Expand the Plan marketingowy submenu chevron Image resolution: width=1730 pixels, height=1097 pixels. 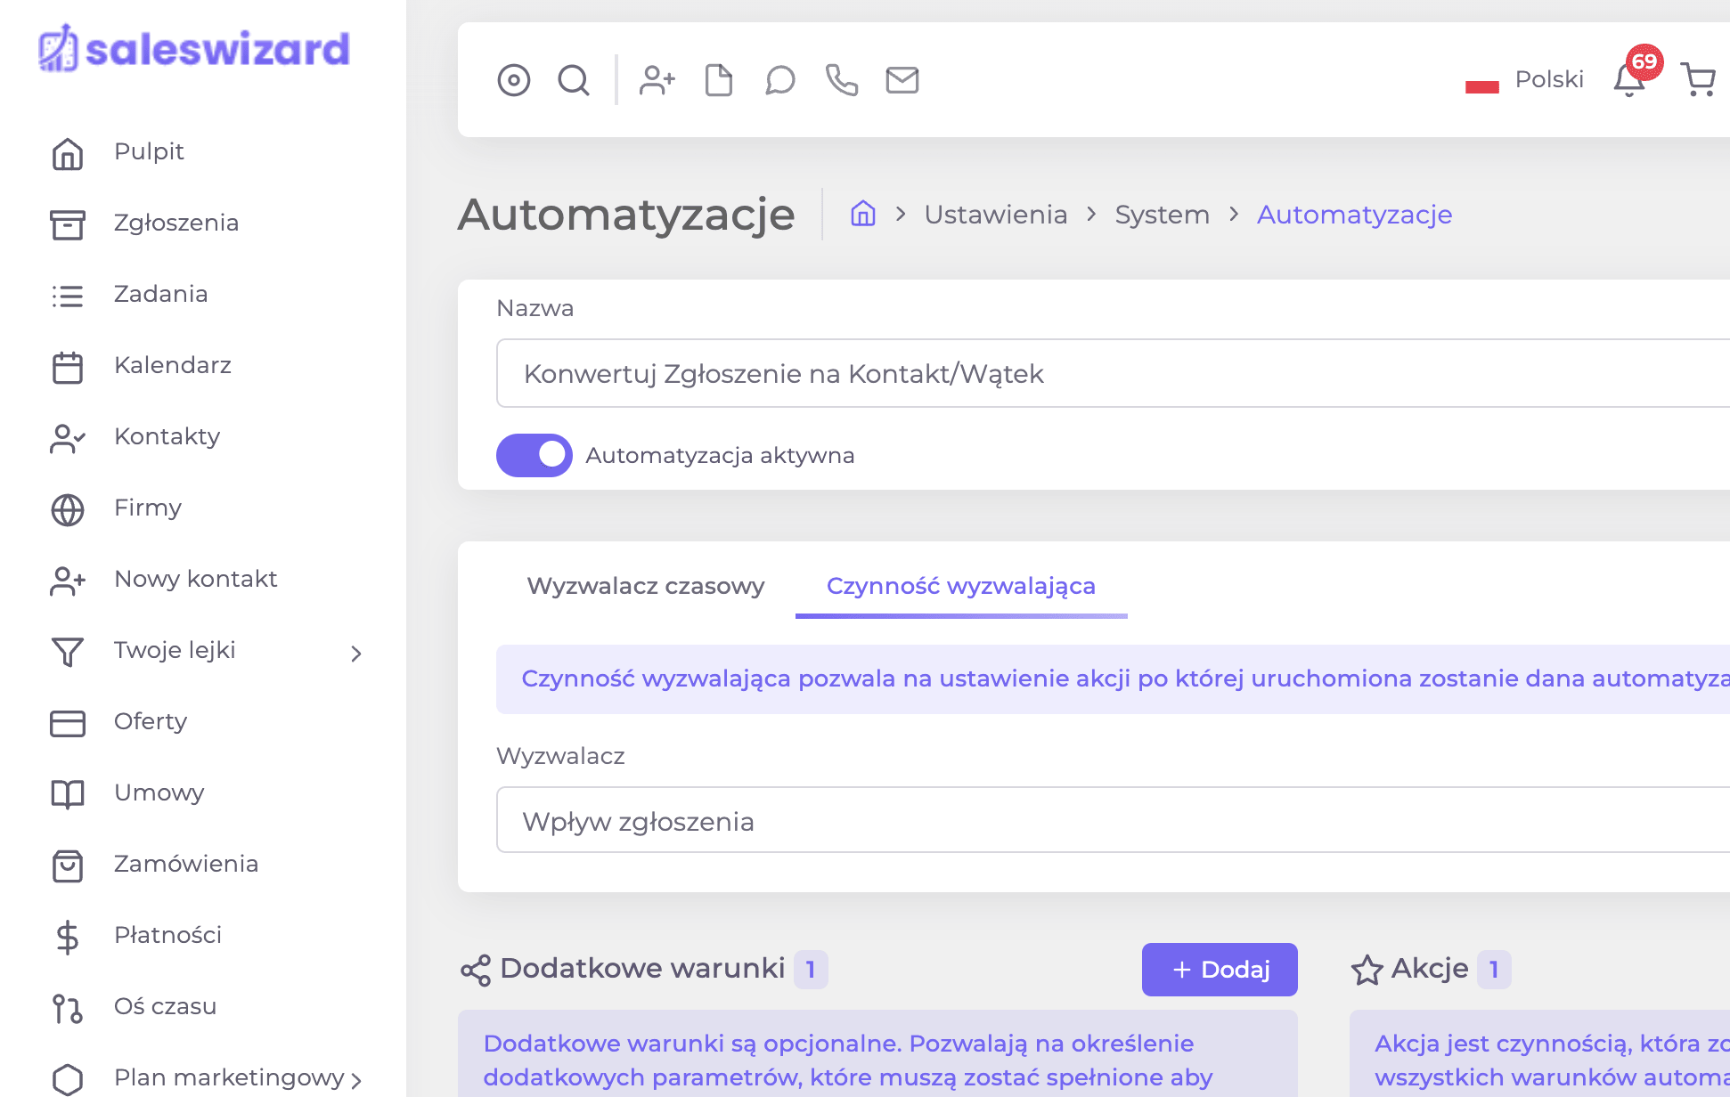click(x=356, y=1080)
